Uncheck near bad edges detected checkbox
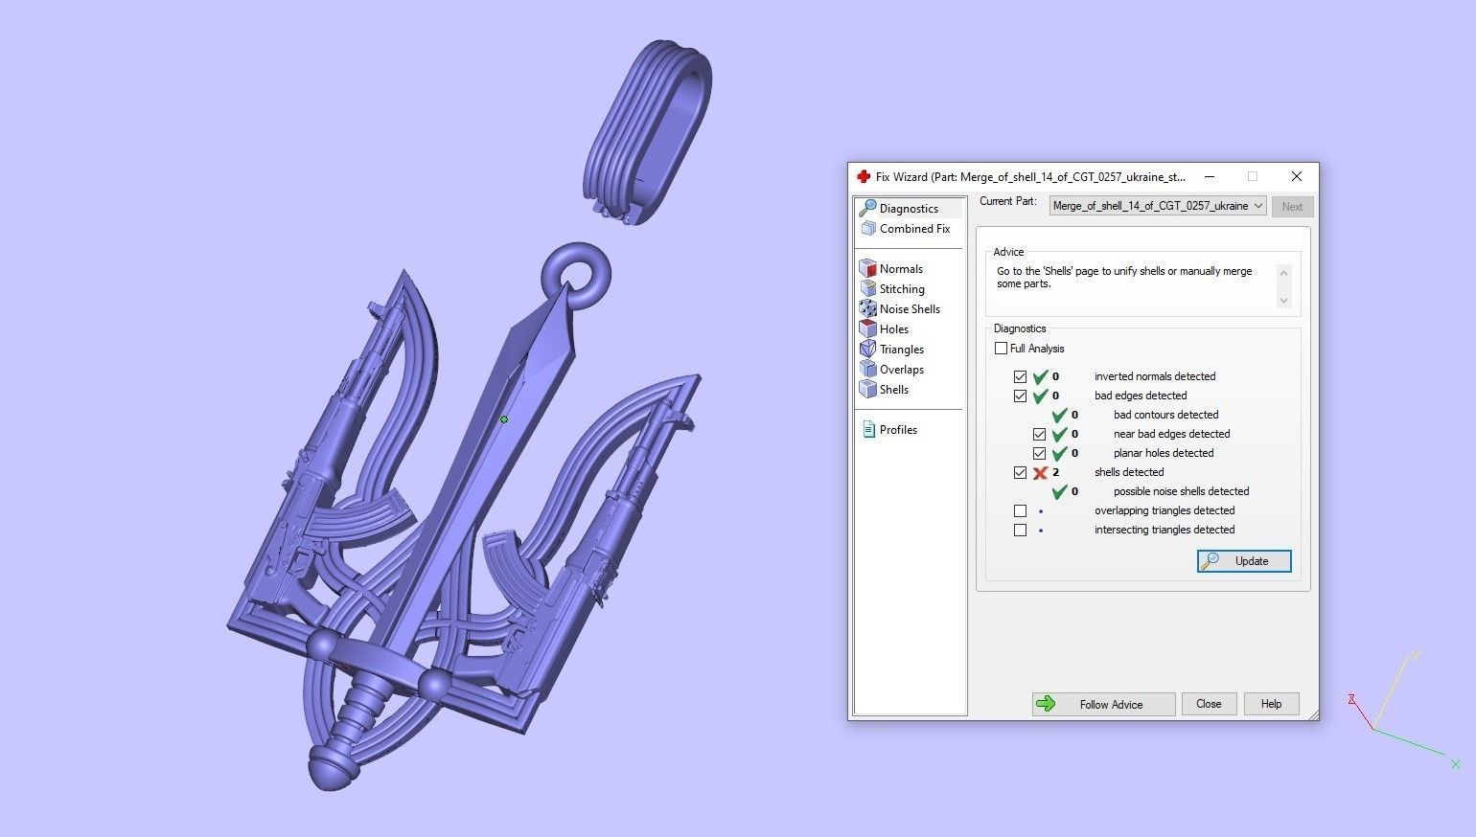This screenshot has height=837, width=1476. pos(1039,434)
